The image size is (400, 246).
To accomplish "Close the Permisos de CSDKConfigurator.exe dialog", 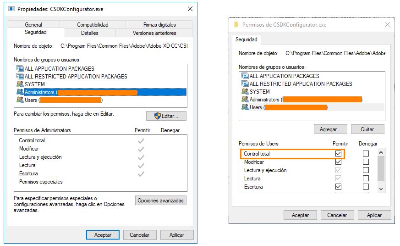I will (388, 25).
